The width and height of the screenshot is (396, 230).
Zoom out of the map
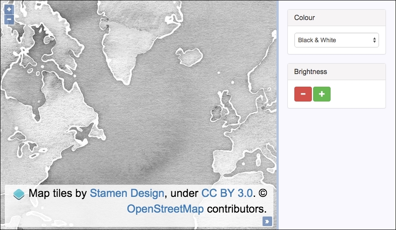pyautogui.click(x=9, y=19)
